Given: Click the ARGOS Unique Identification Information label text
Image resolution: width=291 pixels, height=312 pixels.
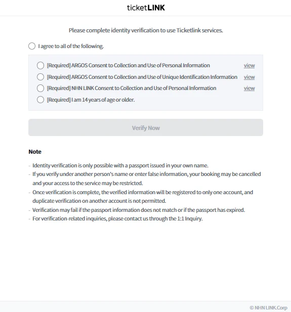Looking at the screenshot, I should (x=142, y=77).
